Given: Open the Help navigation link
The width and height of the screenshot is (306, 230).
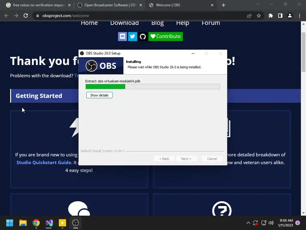Looking at the screenshot, I should click(x=183, y=23).
